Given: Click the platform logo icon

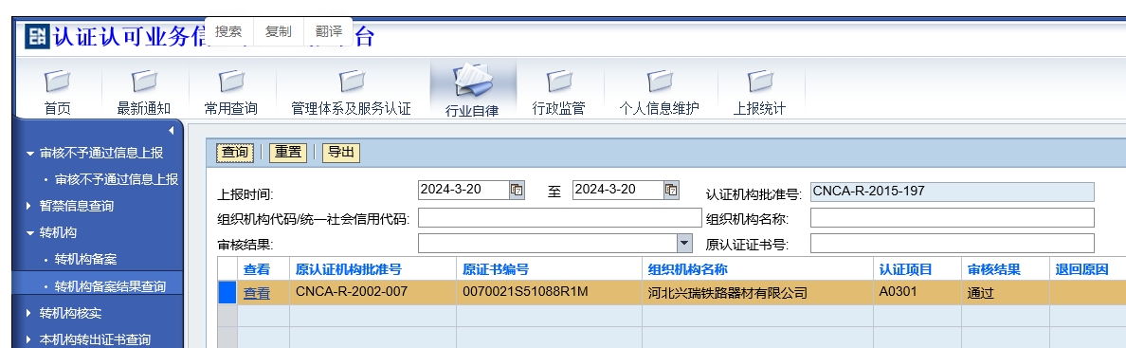Looking at the screenshot, I should tap(37, 36).
